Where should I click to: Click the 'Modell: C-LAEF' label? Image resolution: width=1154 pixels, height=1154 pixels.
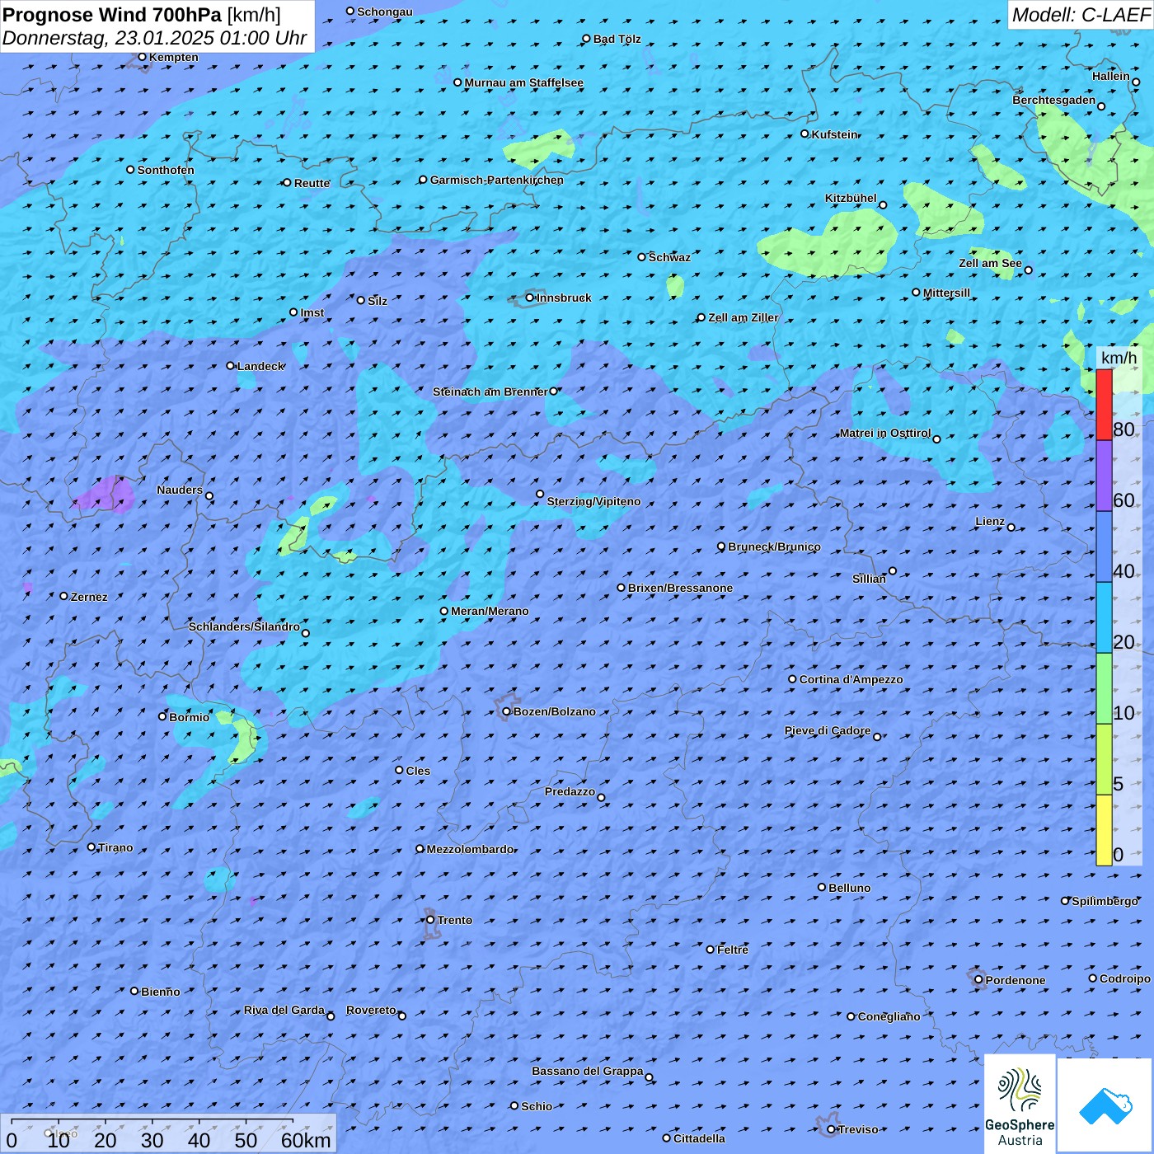[1081, 15]
